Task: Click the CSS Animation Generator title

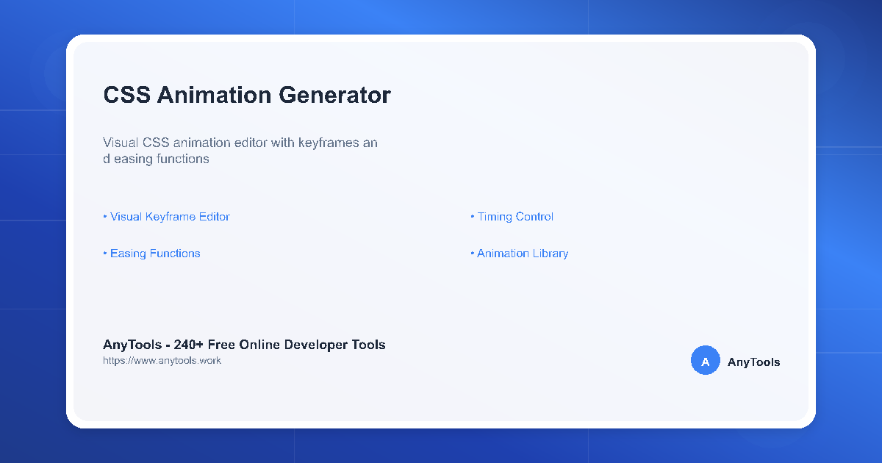Action: tap(247, 95)
